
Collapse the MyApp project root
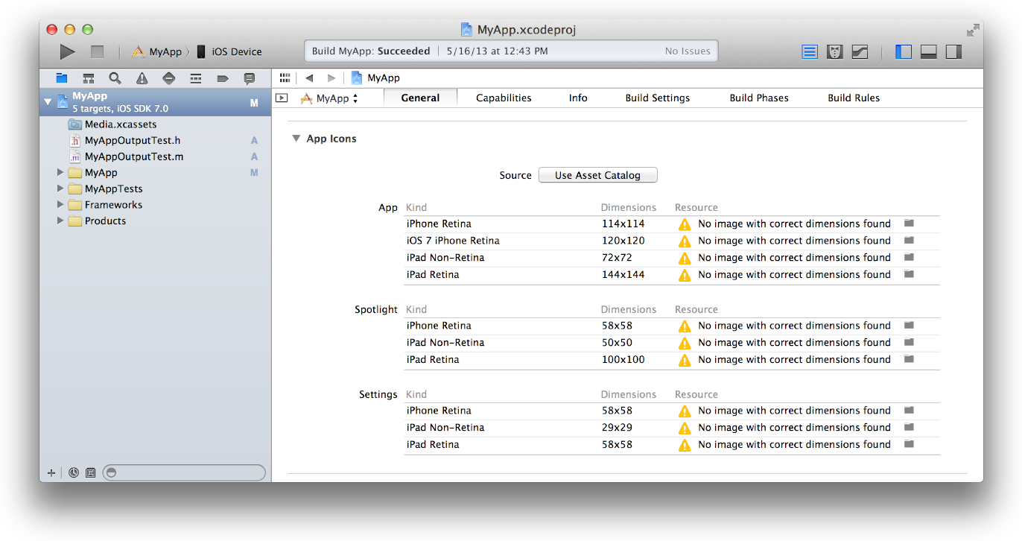pyautogui.click(x=48, y=101)
